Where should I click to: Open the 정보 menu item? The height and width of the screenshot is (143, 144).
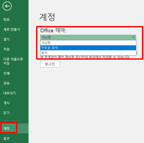tap(6, 20)
